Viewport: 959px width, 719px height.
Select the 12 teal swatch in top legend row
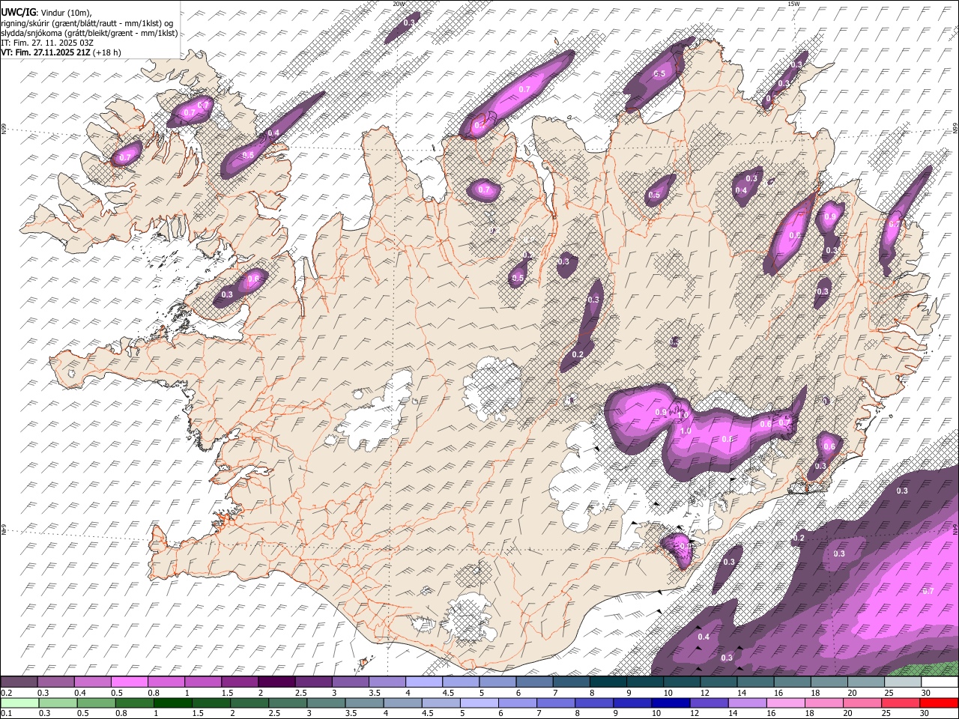click(718, 682)
